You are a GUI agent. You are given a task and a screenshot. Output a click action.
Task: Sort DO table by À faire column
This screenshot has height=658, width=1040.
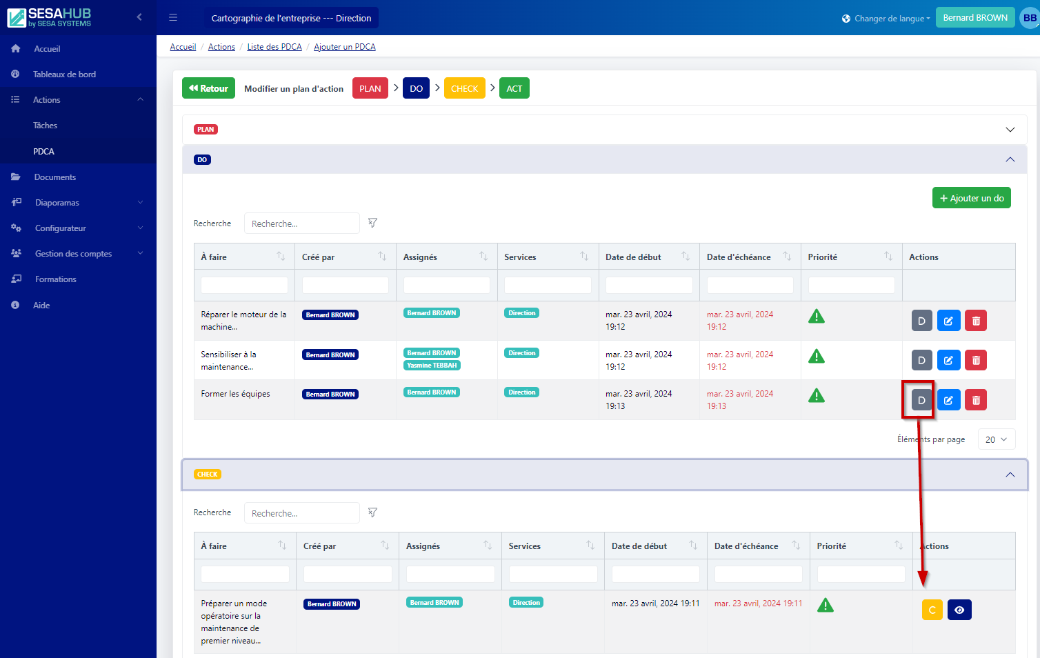click(281, 257)
